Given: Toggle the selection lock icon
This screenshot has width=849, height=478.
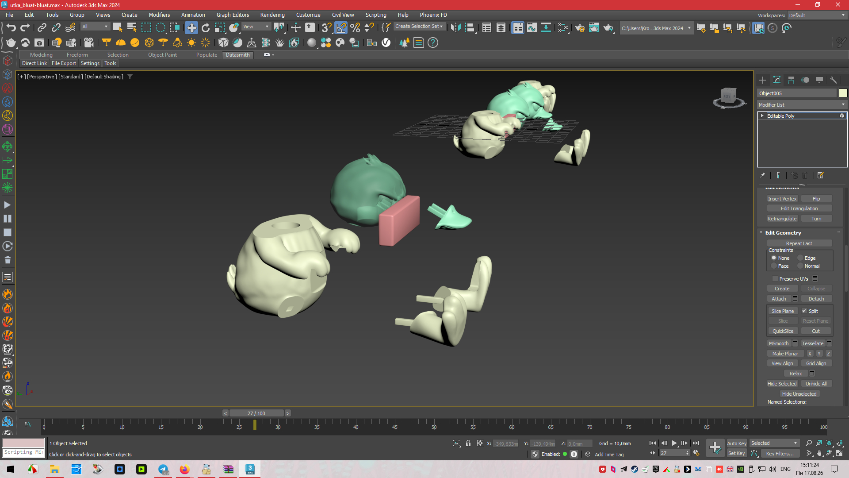Looking at the screenshot, I should click(x=468, y=443).
